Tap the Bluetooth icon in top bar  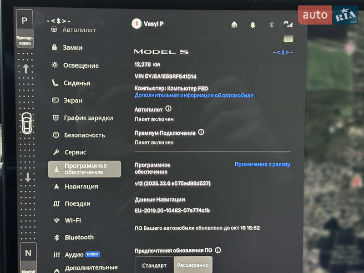(271, 25)
